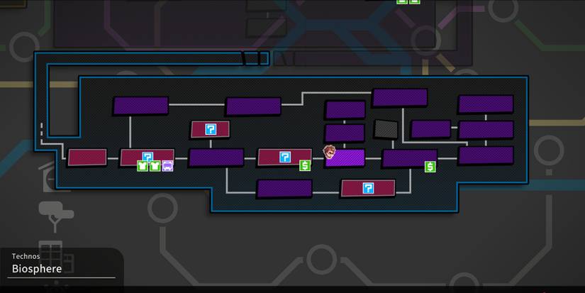
Task: Select the bottom purple room below the corridor
Action: coord(284,189)
